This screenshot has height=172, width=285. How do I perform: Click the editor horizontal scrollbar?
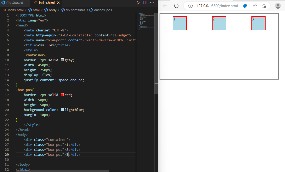[x=62, y=171]
